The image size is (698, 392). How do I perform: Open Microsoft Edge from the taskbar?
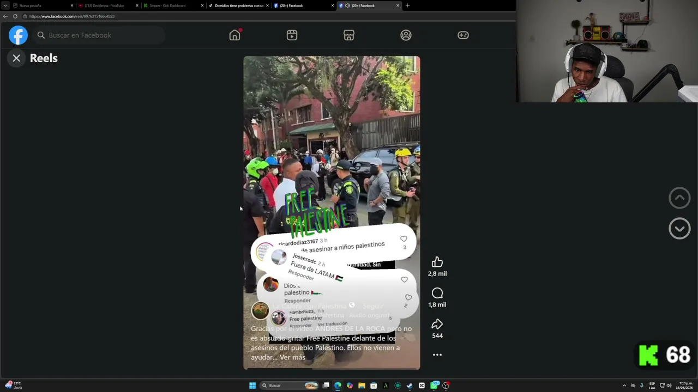tap(338, 385)
